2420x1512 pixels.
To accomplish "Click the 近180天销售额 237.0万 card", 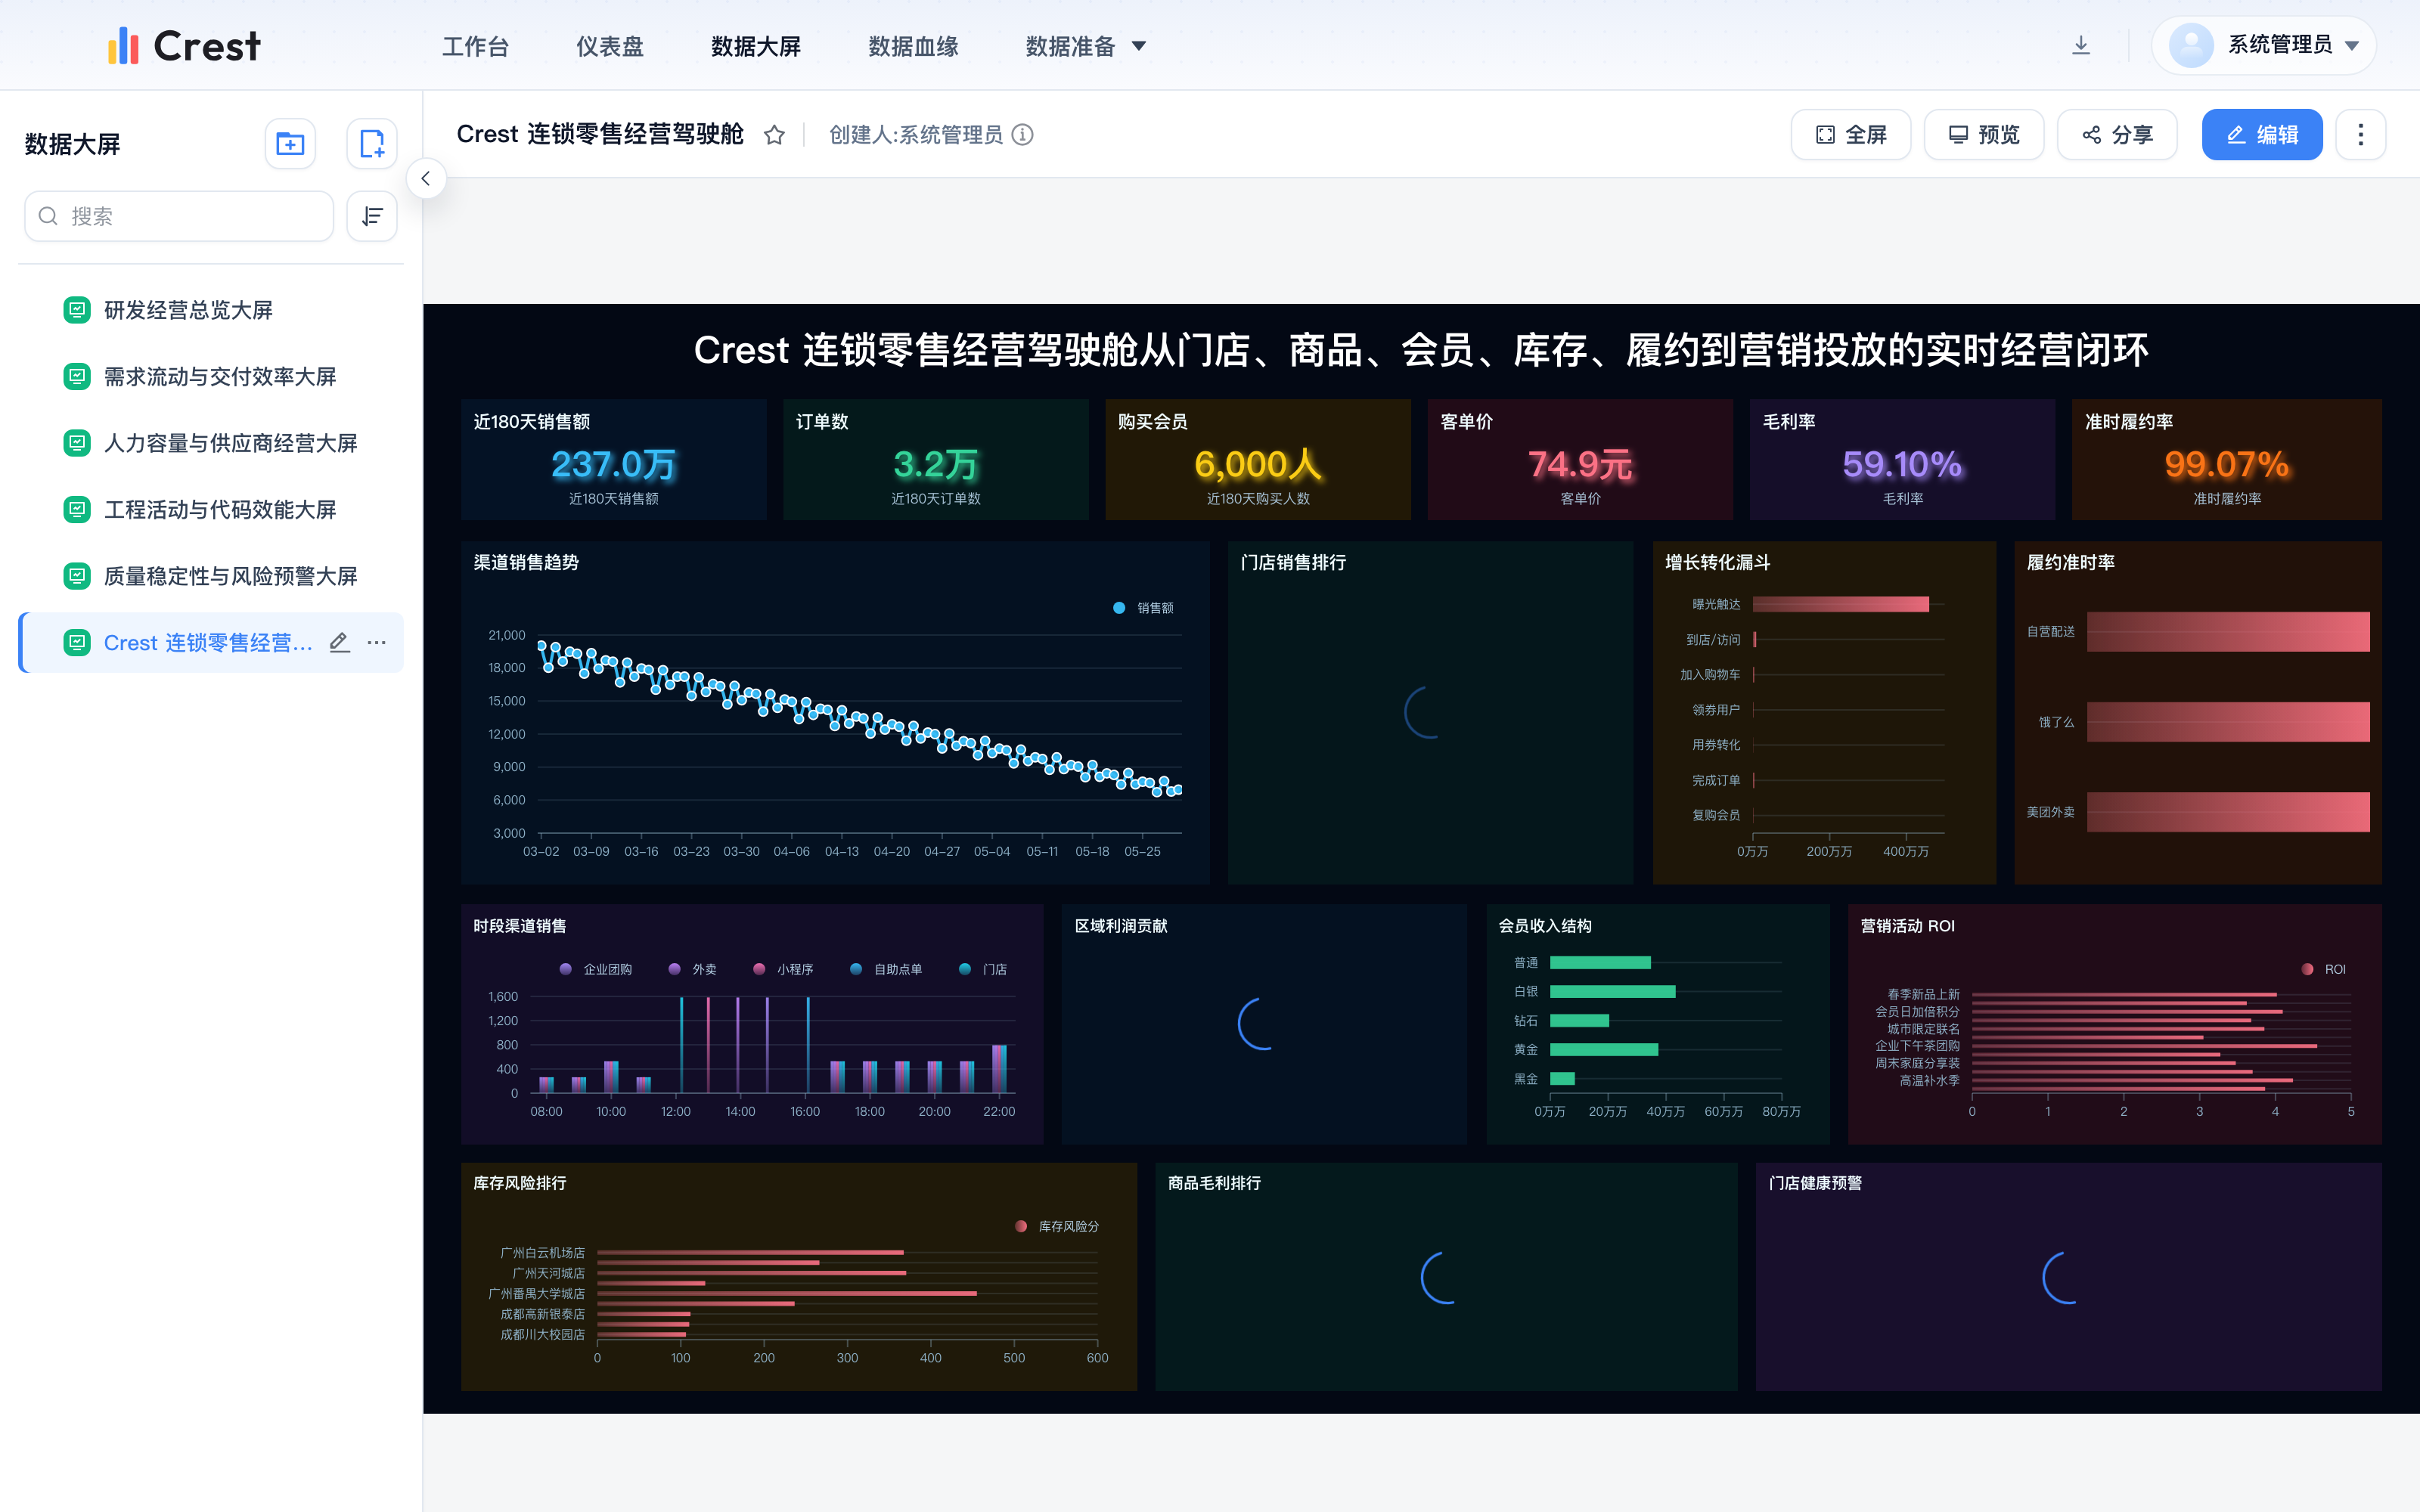I will point(614,459).
